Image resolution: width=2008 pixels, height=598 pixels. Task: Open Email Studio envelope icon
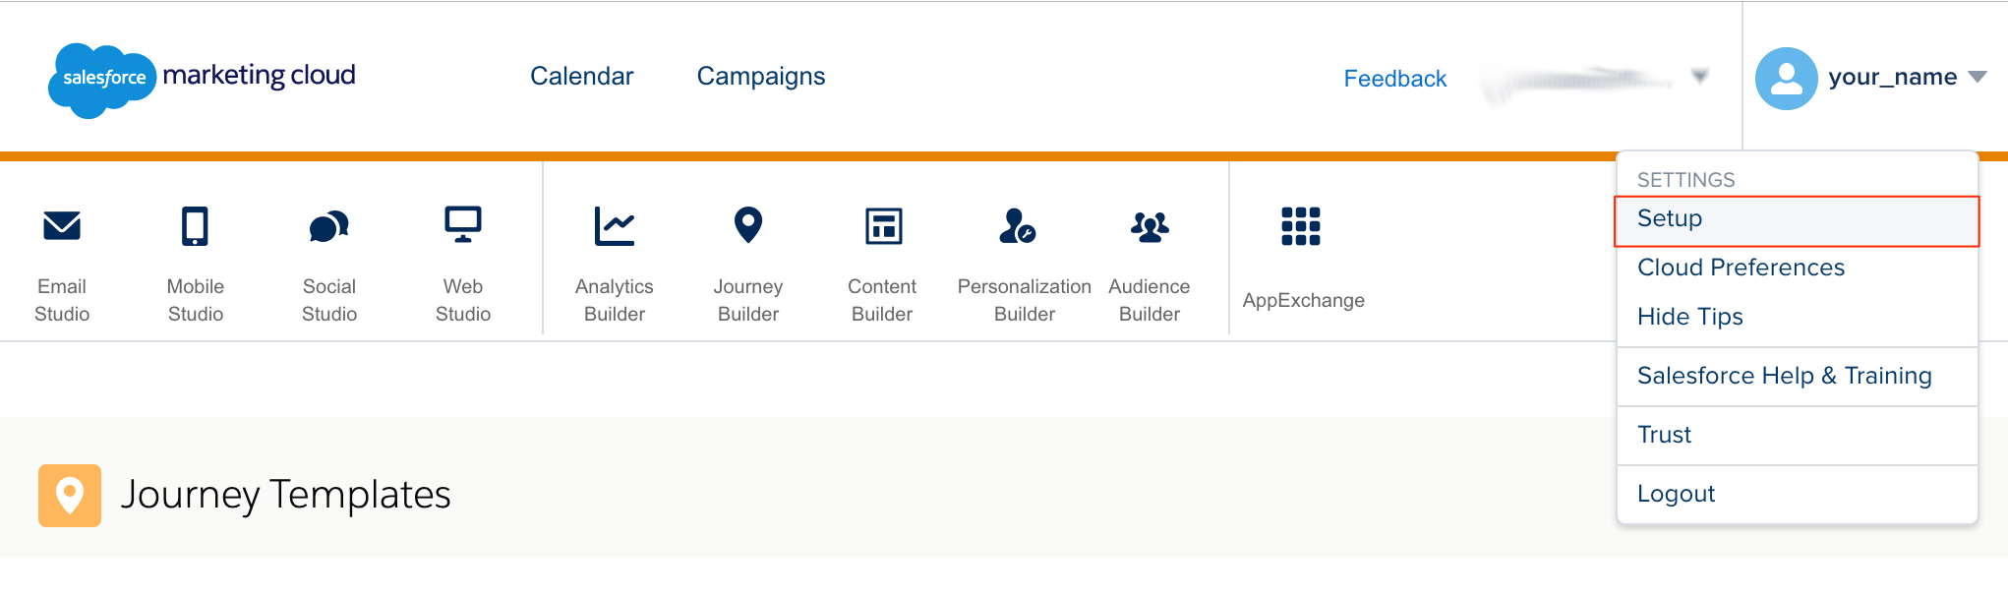[62, 226]
